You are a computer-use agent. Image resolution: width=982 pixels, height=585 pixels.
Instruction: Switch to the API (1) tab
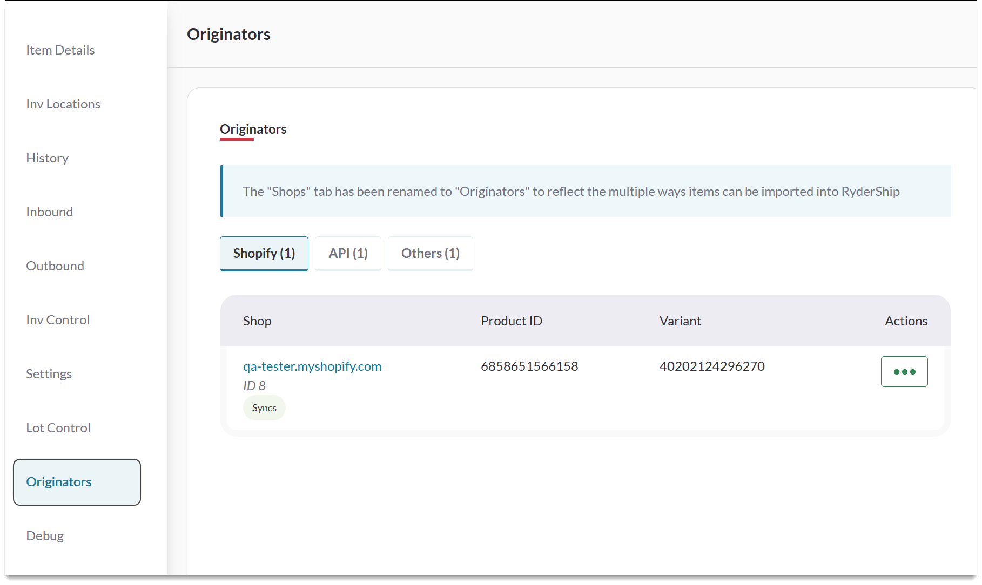348,253
